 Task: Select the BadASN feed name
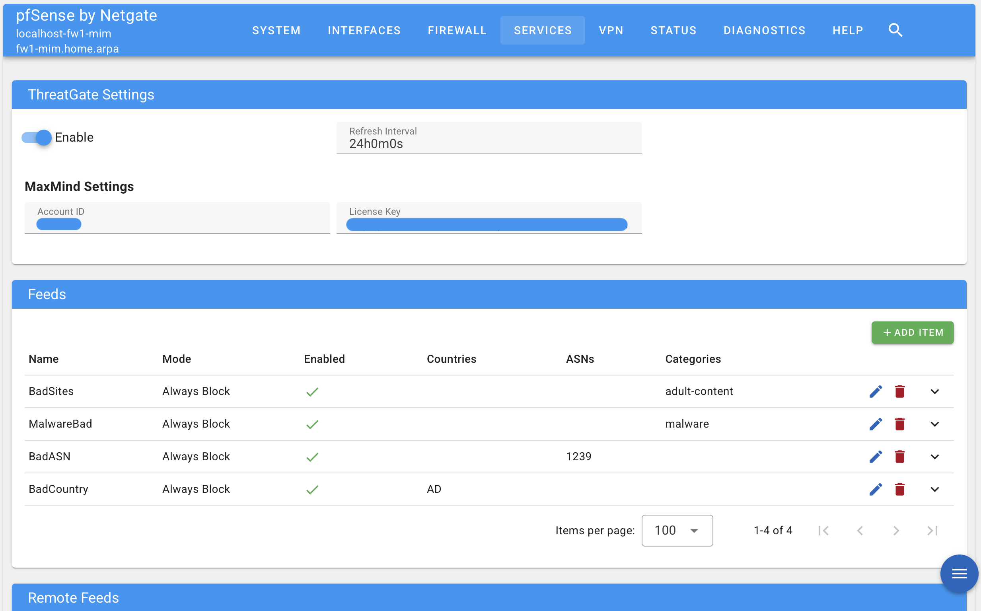(x=49, y=457)
